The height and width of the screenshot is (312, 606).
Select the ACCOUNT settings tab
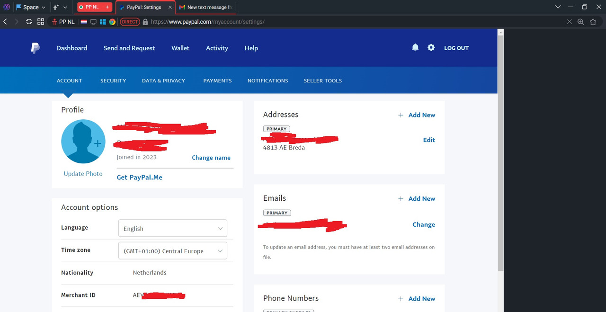[70, 80]
